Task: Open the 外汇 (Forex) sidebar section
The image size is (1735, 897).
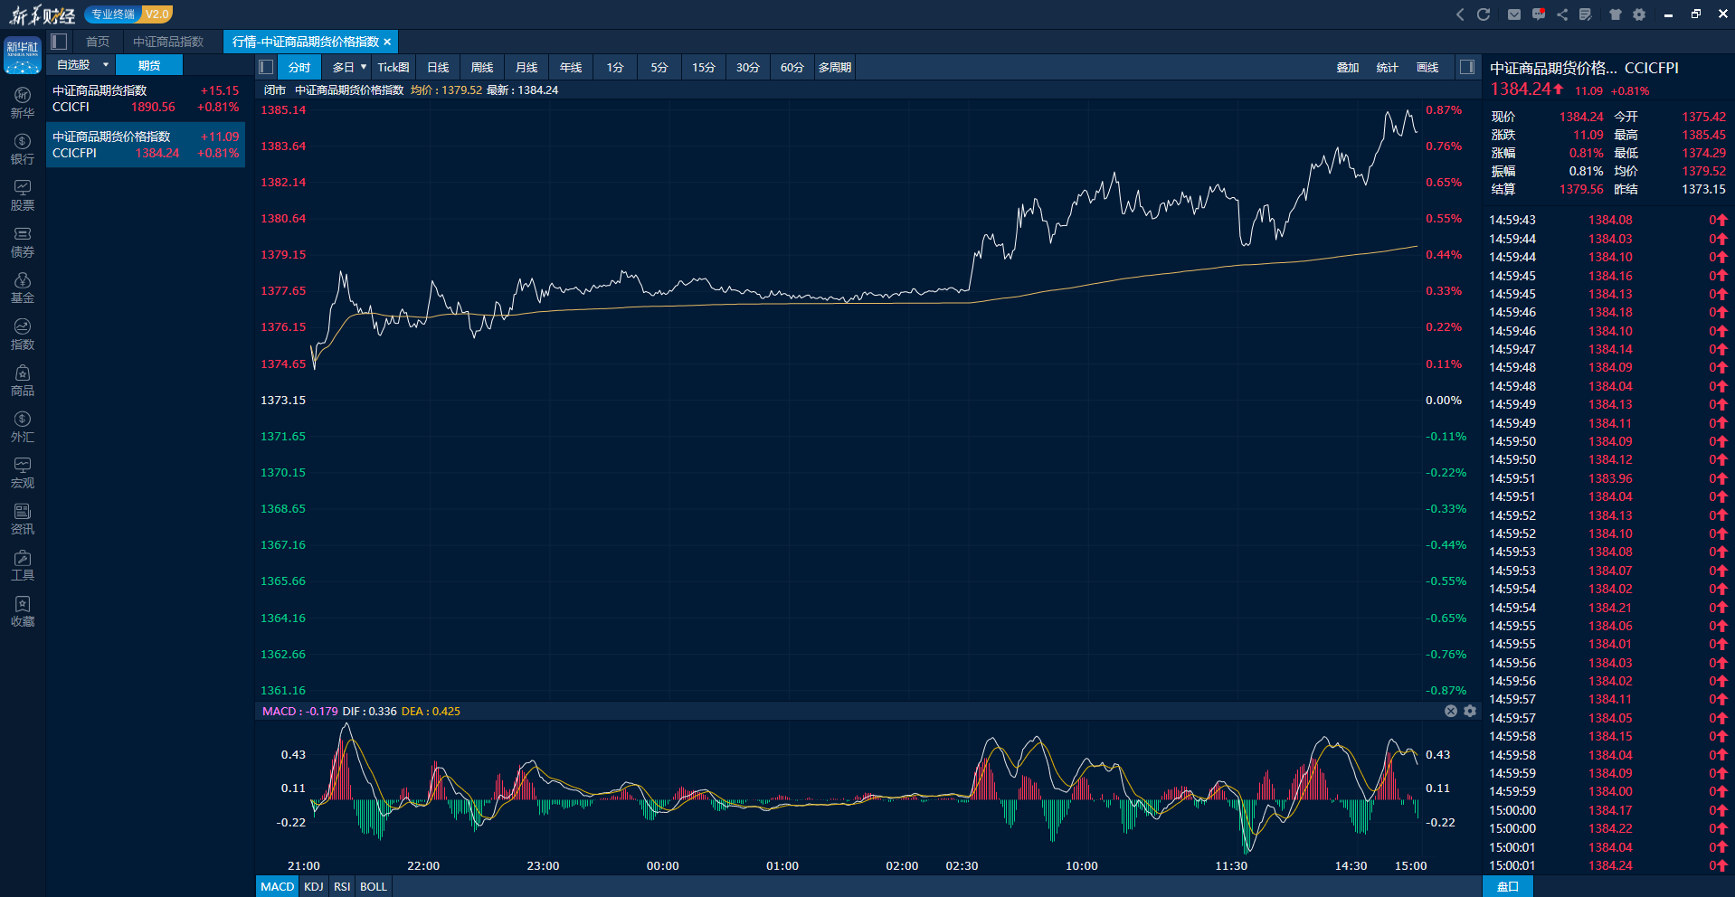Action: 23,427
